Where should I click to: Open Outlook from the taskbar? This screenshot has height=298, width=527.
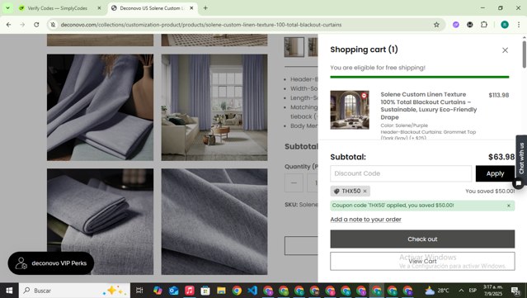tap(173, 291)
